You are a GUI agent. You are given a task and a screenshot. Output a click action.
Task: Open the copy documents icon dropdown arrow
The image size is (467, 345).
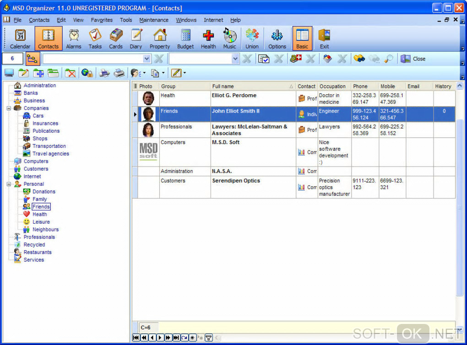(x=163, y=73)
